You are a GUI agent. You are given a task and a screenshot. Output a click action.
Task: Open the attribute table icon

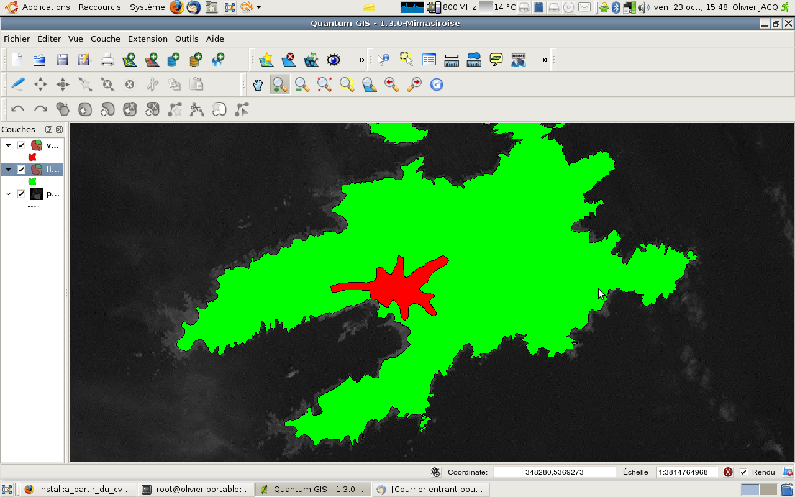tap(429, 60)
